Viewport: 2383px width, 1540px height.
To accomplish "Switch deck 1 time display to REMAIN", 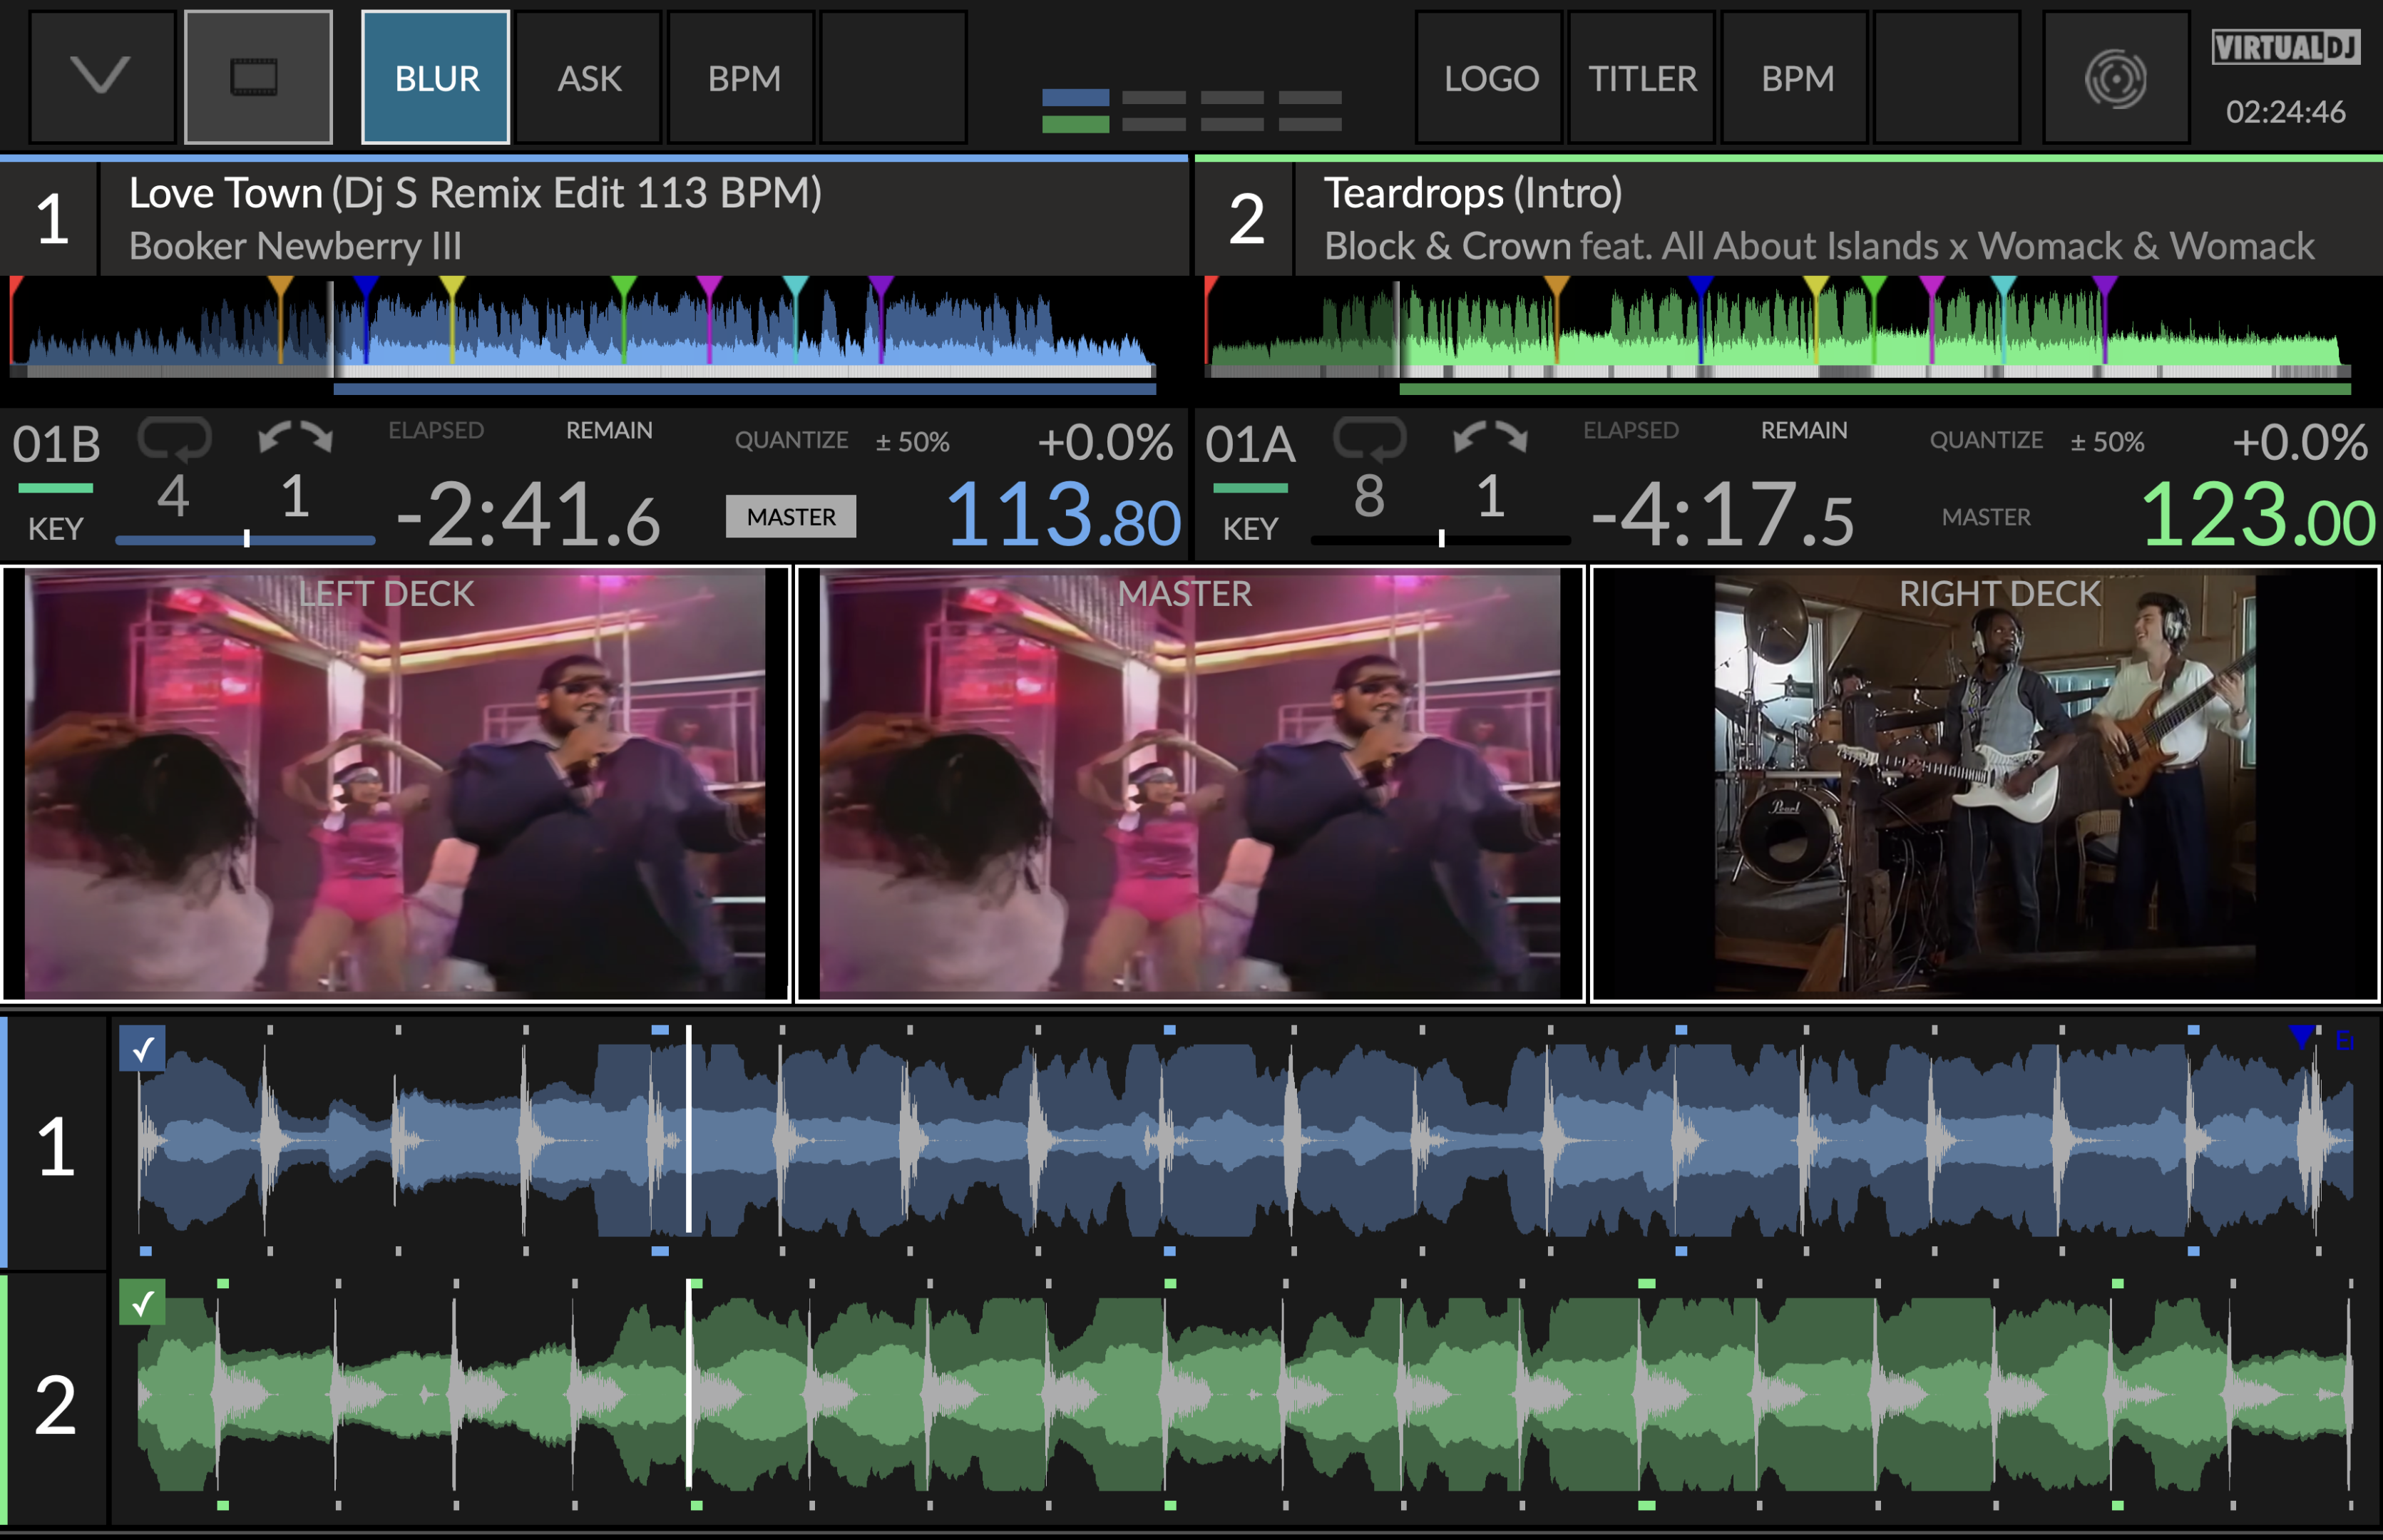I will pyautogui.click(x=609, y=430).
